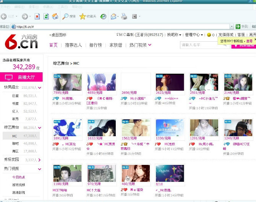Open the 充值商城 link
This screenshot has width=256, height=202.
[226, 35]
